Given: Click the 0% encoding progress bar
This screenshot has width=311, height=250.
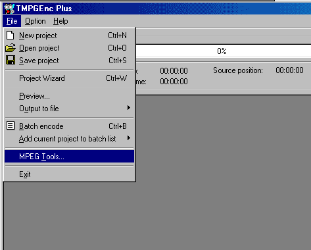Looking at the screenshot, I should (x=223, y=51).
